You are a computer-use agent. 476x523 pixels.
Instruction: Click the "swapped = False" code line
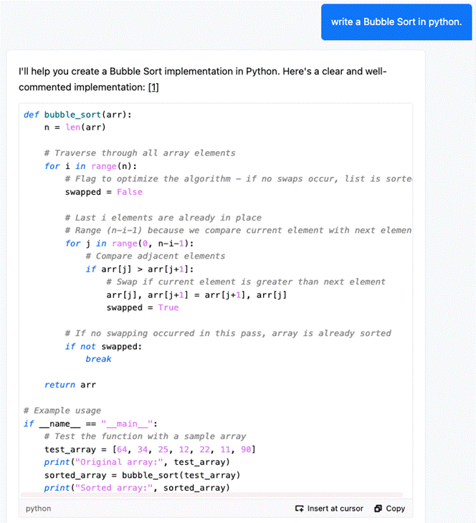tap(104, 192)
